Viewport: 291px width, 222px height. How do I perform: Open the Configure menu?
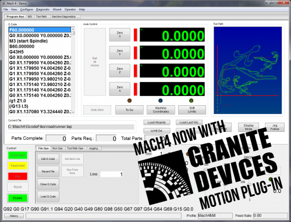point(27,9)
